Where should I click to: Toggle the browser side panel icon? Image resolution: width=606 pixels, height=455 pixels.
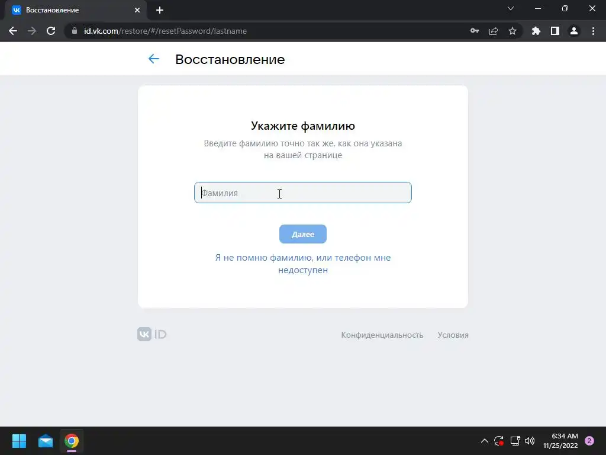pyautogui.click(x=555, y=31)
